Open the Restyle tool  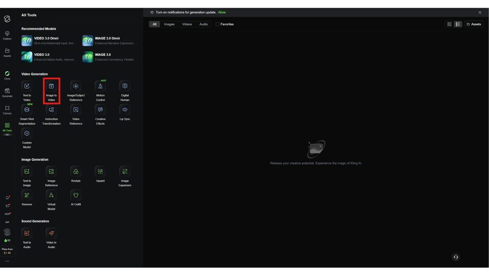(x=76, y=174)
